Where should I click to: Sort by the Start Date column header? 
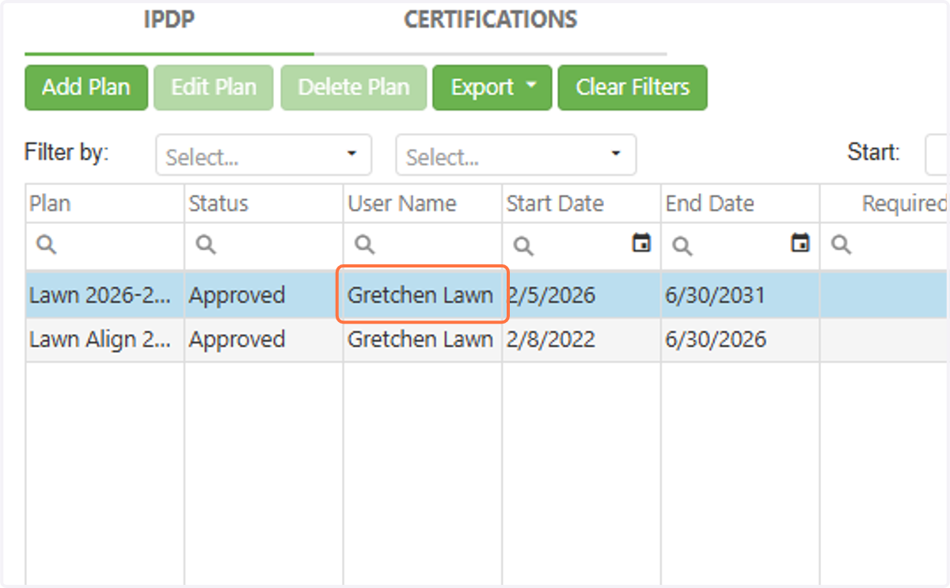(x=582, y=203)
